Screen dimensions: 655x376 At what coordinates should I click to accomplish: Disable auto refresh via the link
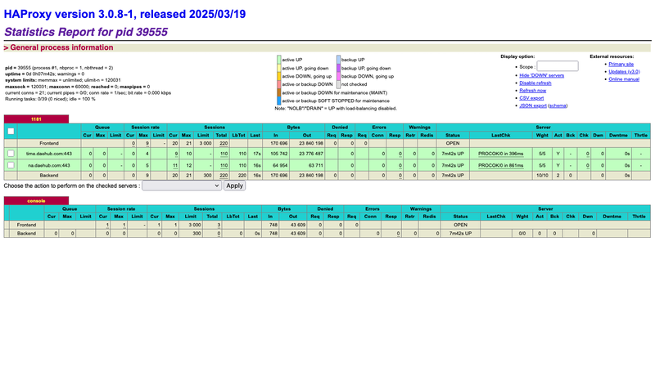[535, 83]
